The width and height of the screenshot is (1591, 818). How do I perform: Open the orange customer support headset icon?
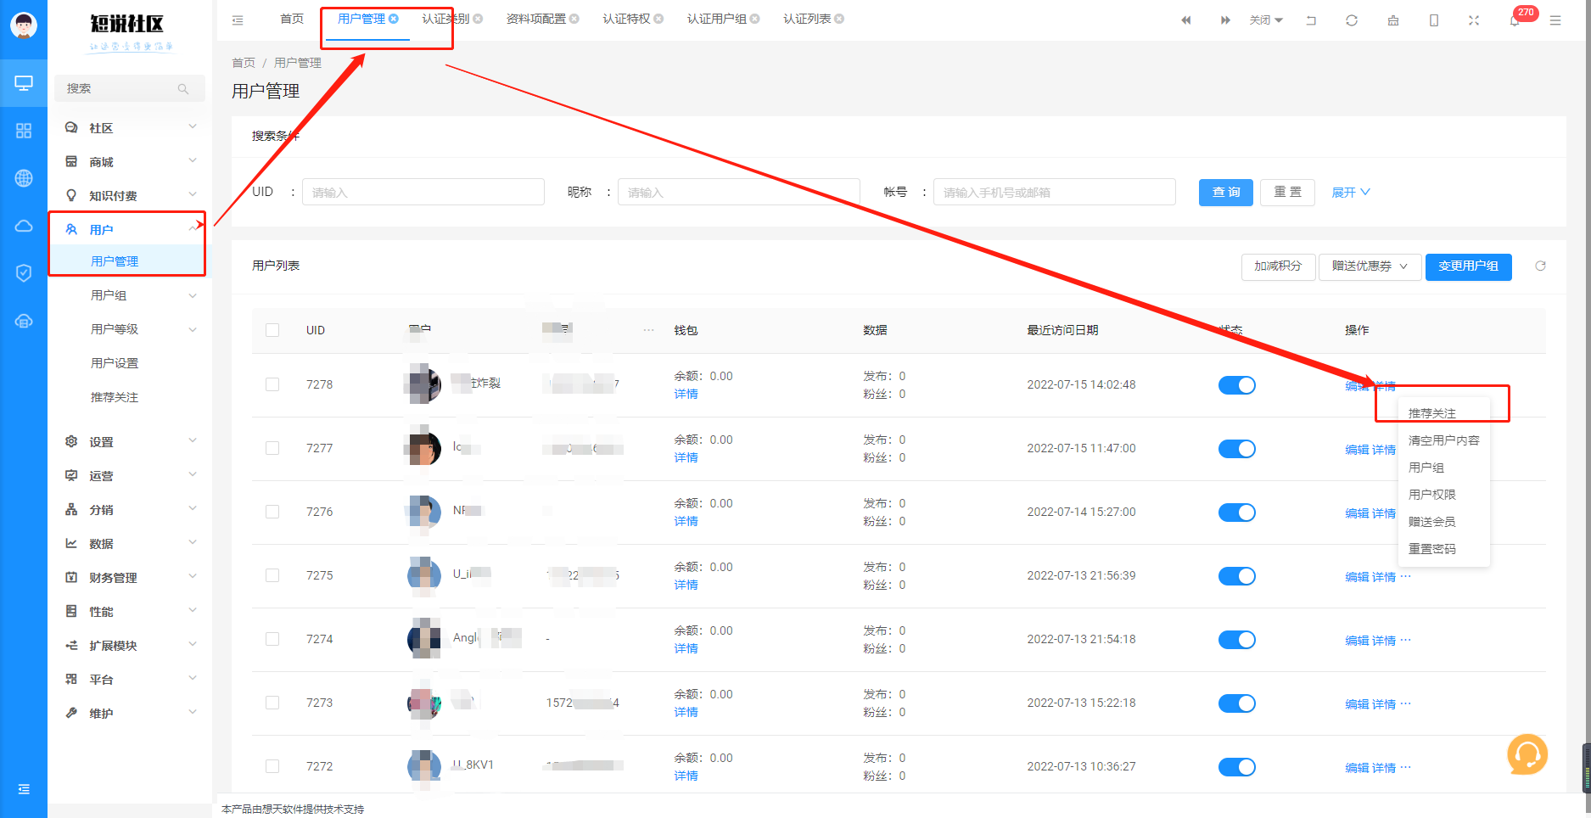tap(1527, 754)
